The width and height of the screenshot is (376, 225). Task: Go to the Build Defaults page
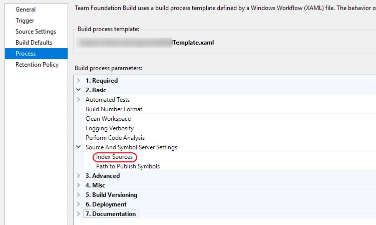(34, 43)
